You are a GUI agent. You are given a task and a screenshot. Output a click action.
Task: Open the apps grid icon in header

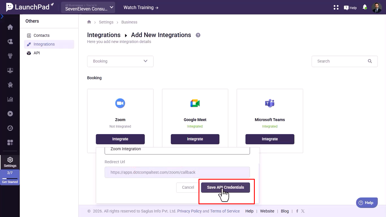pos(336,7)
